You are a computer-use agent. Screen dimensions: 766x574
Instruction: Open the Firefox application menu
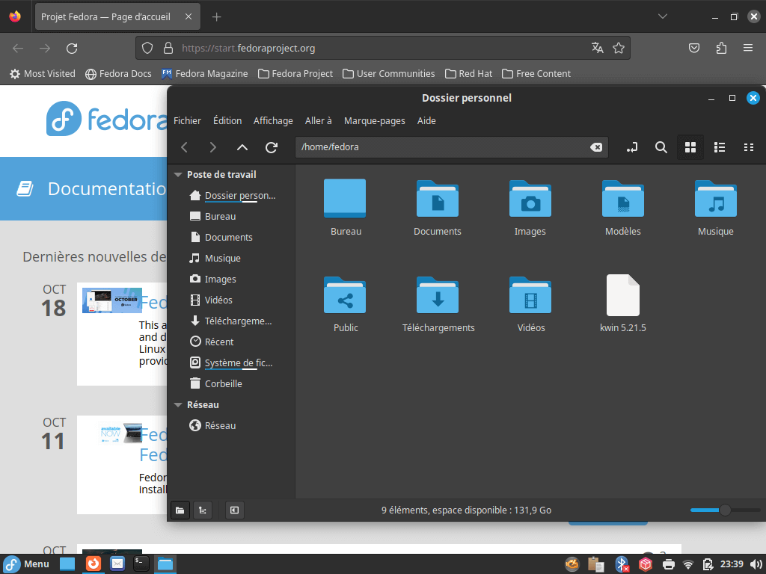pyautogui.click(x=747, y=48)
